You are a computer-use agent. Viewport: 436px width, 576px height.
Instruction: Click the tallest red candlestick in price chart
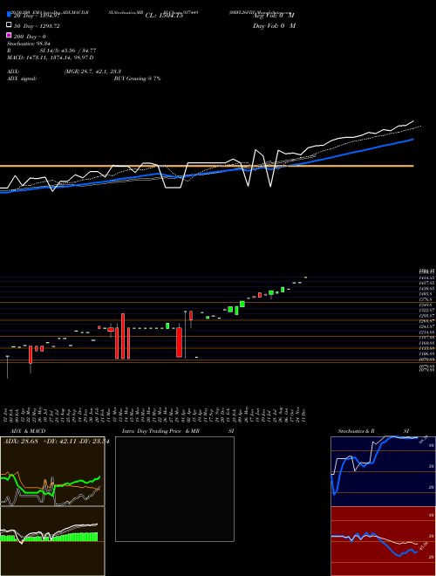pos(123,336)
